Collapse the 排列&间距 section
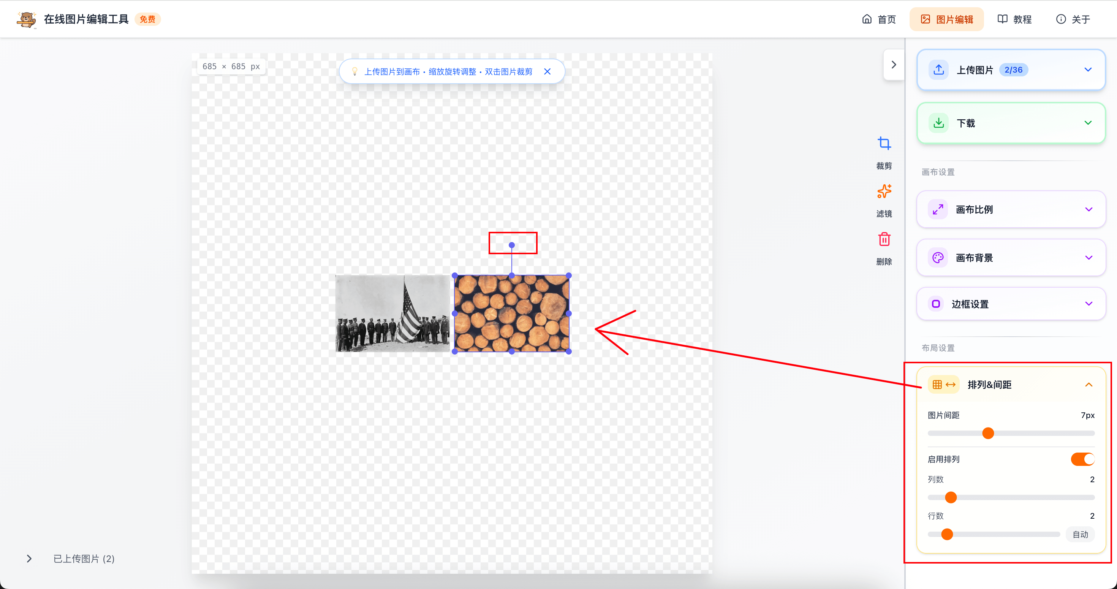This screenshot has height=589, width=1117. pyautogui.click(x=1089, y=385)
